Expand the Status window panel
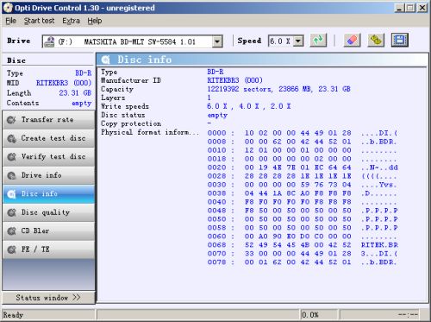Viewport: 431px width, 322px height. (48, 298)
